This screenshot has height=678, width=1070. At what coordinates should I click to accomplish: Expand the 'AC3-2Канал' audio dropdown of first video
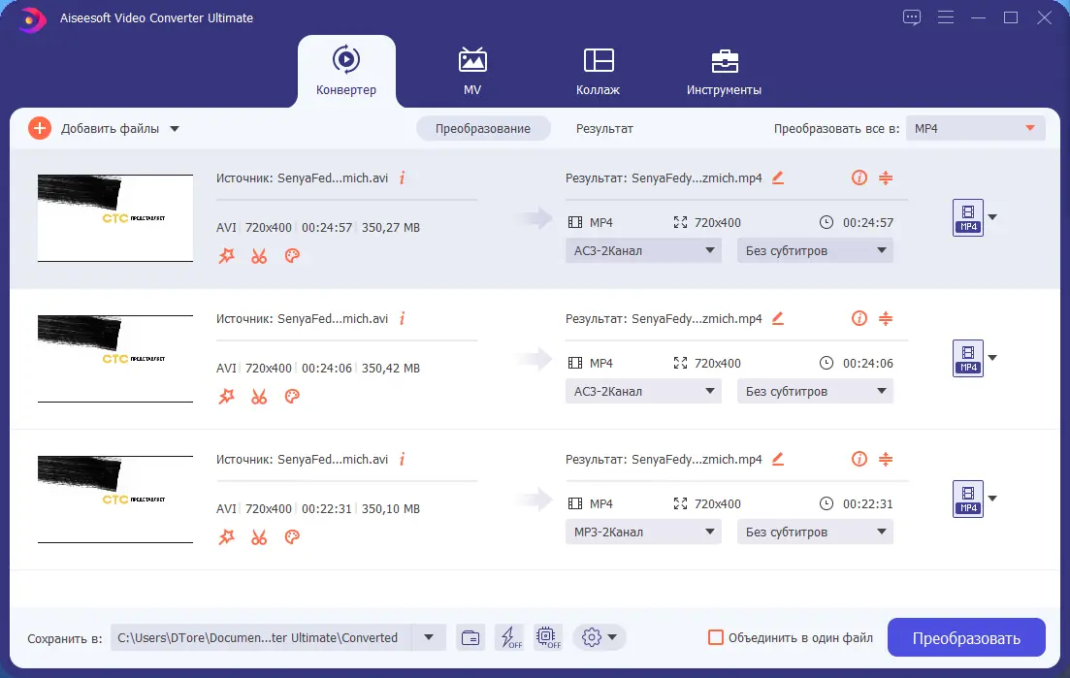(643, 250)
